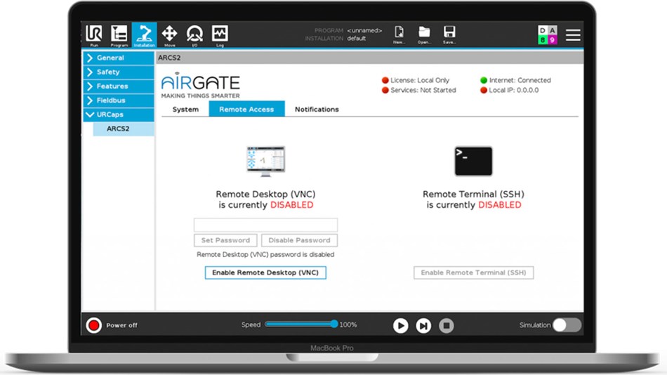Adjust the Speed slider handle
This screenshot has width=667, height=375.
(334, 324)
